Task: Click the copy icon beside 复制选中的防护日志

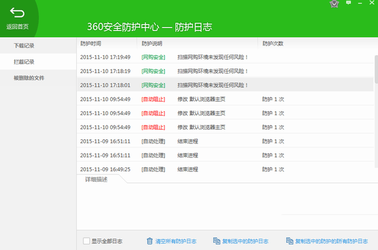Action: click(x=216, y=241)
